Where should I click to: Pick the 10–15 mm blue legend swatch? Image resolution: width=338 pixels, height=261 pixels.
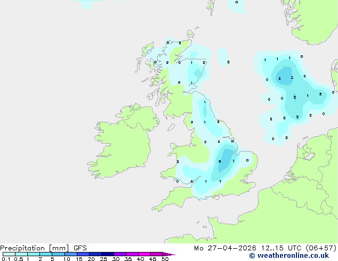(71, 254)
